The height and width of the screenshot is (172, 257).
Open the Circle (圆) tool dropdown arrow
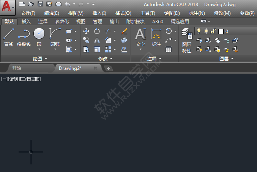[x=39, y=49]
